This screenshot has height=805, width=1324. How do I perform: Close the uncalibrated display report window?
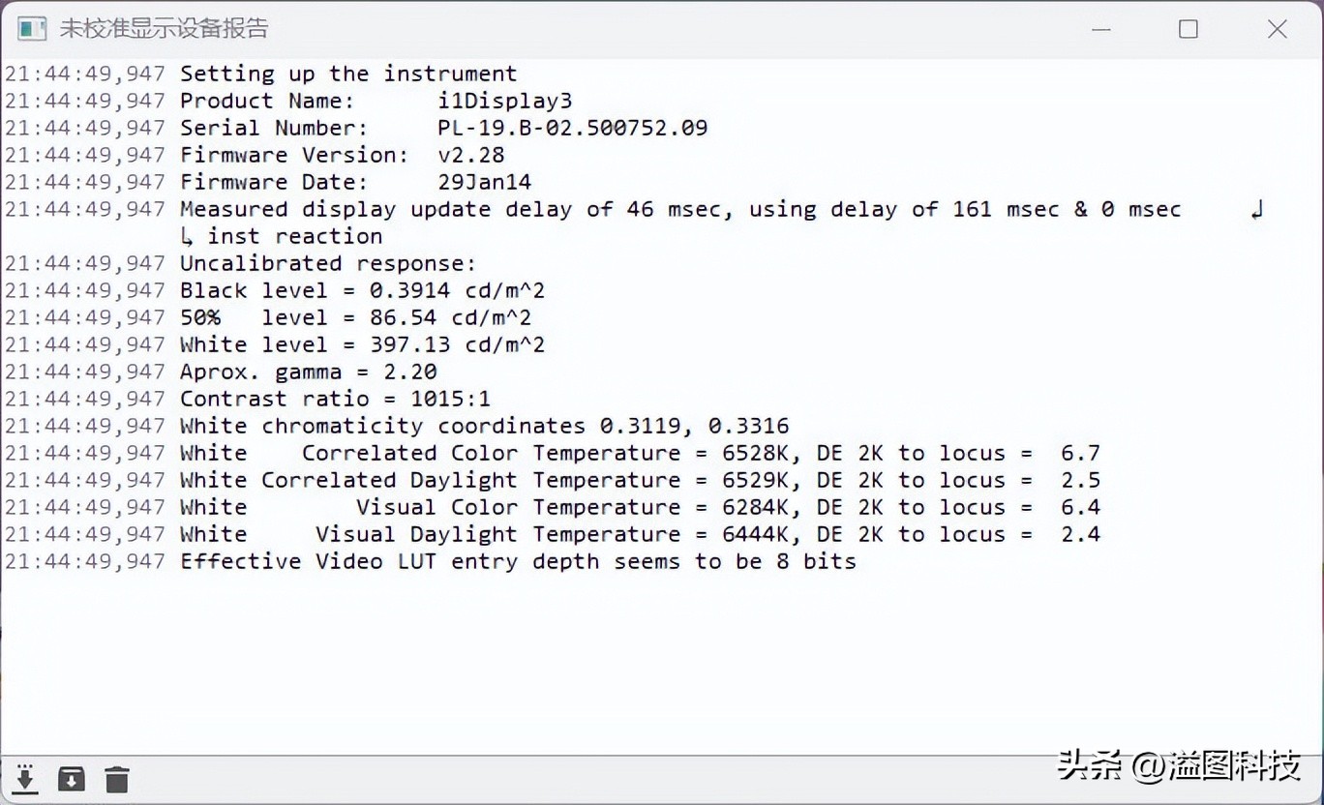pyautogui.click(x=1277, y=29)
